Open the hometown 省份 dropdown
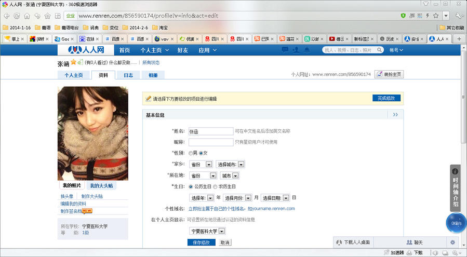The height and width of the screenshot is (257, 467). click(x=201, y=165)
